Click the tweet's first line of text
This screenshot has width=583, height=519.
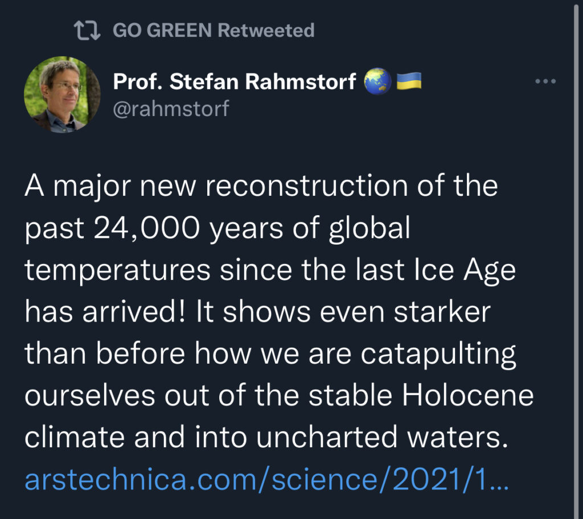click(x=261, y=186)
